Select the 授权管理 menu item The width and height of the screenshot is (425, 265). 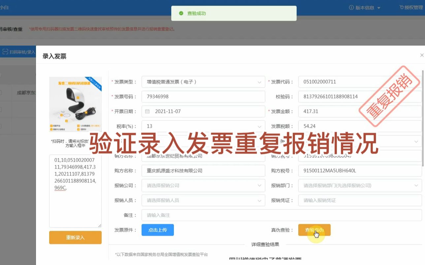(413, 7)
